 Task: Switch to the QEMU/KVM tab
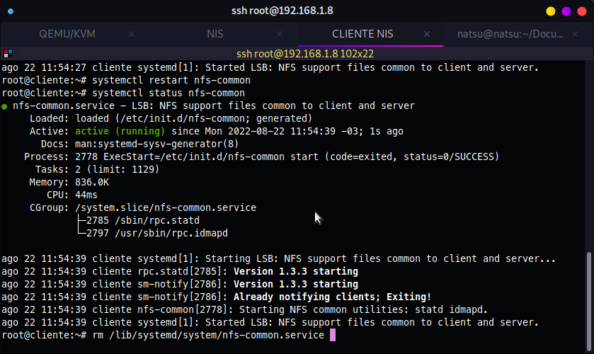tap(67, 34)
